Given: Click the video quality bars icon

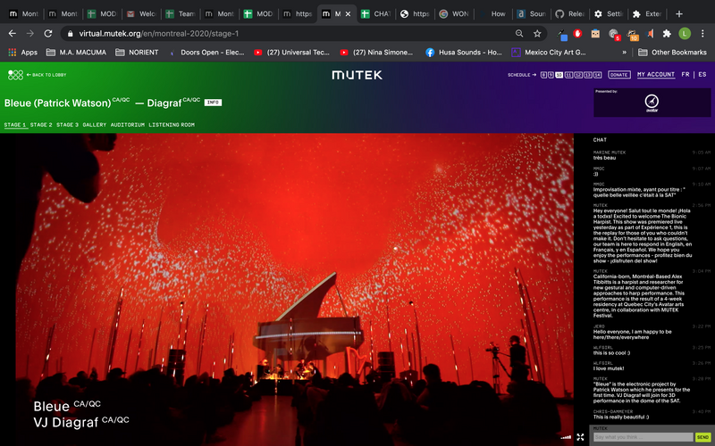Looking at the screenshot, I should (566, 437).
